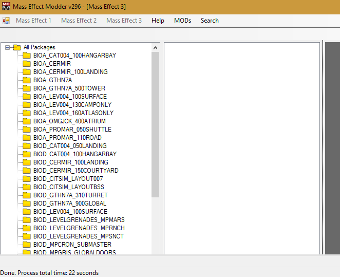Click the BIOD_MPCRON_SUBMASTER folder icon
The image size is (340, 277).
(x=27, y=245)
